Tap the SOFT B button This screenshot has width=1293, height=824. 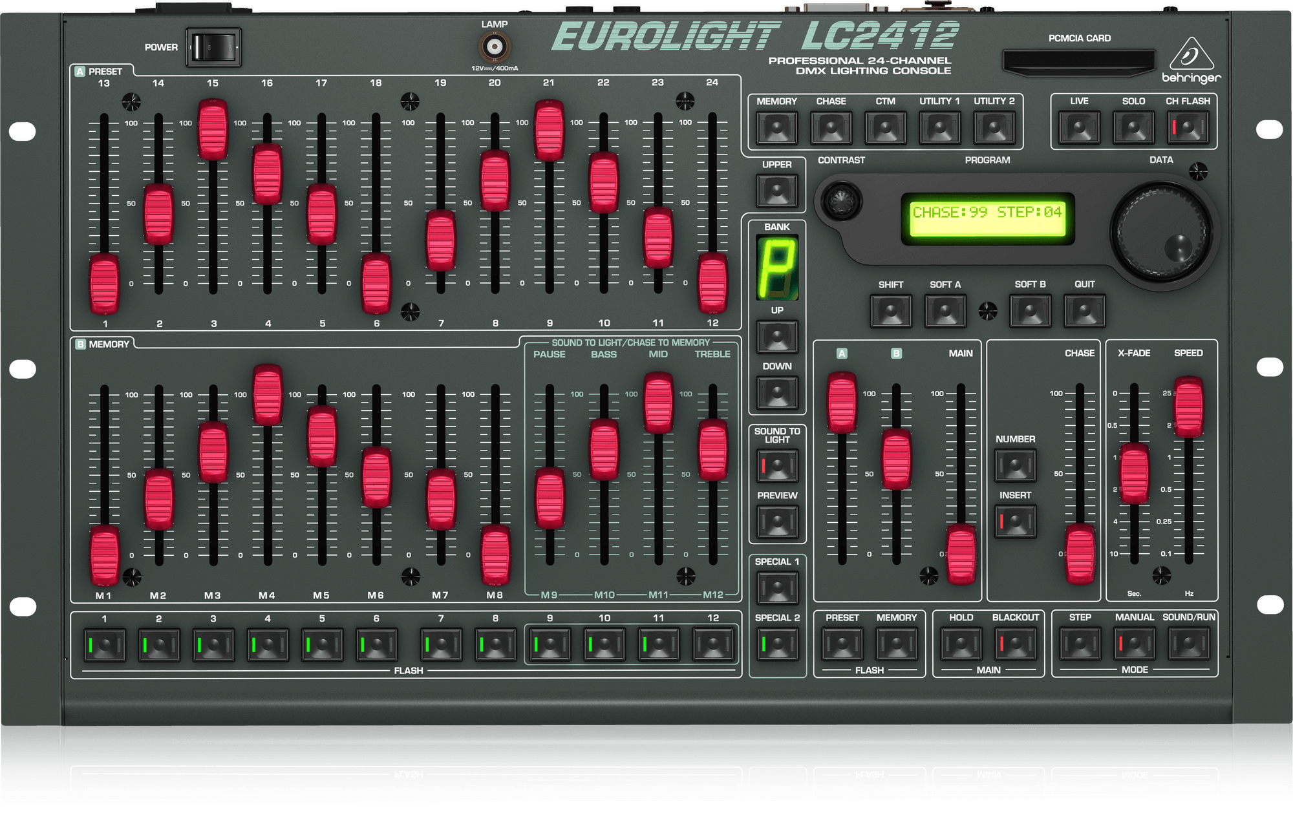click(1030, 312)
